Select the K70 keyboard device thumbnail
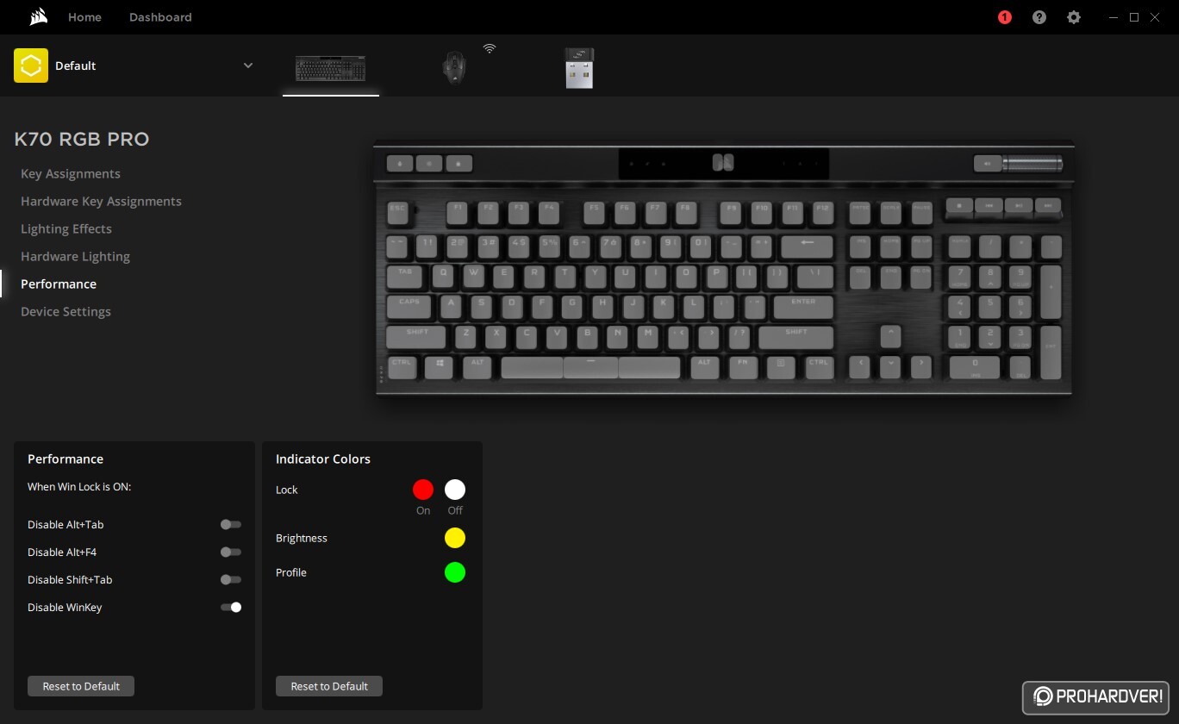The width and height of the screenshot is (1179, 724). [331, 68]
